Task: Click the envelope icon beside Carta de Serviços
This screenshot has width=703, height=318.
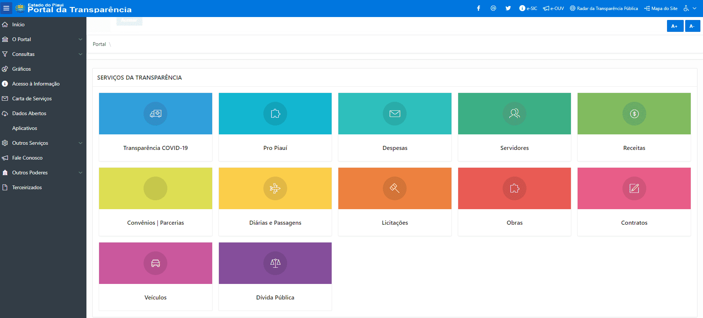Action: (5, 98)
